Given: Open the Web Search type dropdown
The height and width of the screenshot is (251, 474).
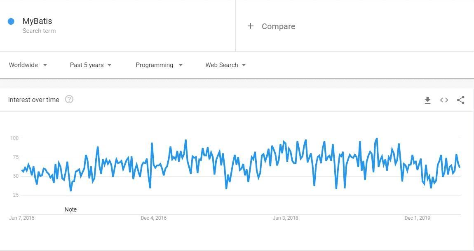Looking at the screenshot, I should [x=225, y=65].
